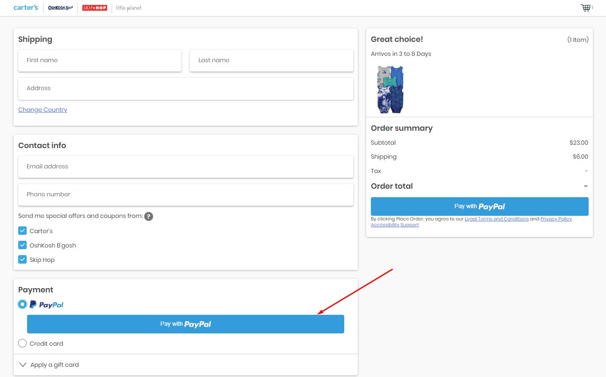606x377 pixels.
Task: Focus the Last name field
Action: point(271,61)
